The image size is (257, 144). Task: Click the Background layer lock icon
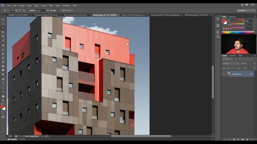tap(251, 74)
